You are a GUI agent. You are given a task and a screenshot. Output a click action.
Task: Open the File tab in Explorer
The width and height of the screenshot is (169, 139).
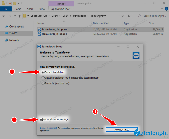(x=6, y=9)
